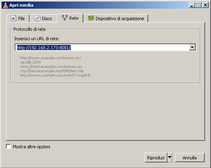Click inside the network URL input field
Image resolution: width=211 pixels, height=168 pixels.
pyautogui.click(x=102, y=47)
